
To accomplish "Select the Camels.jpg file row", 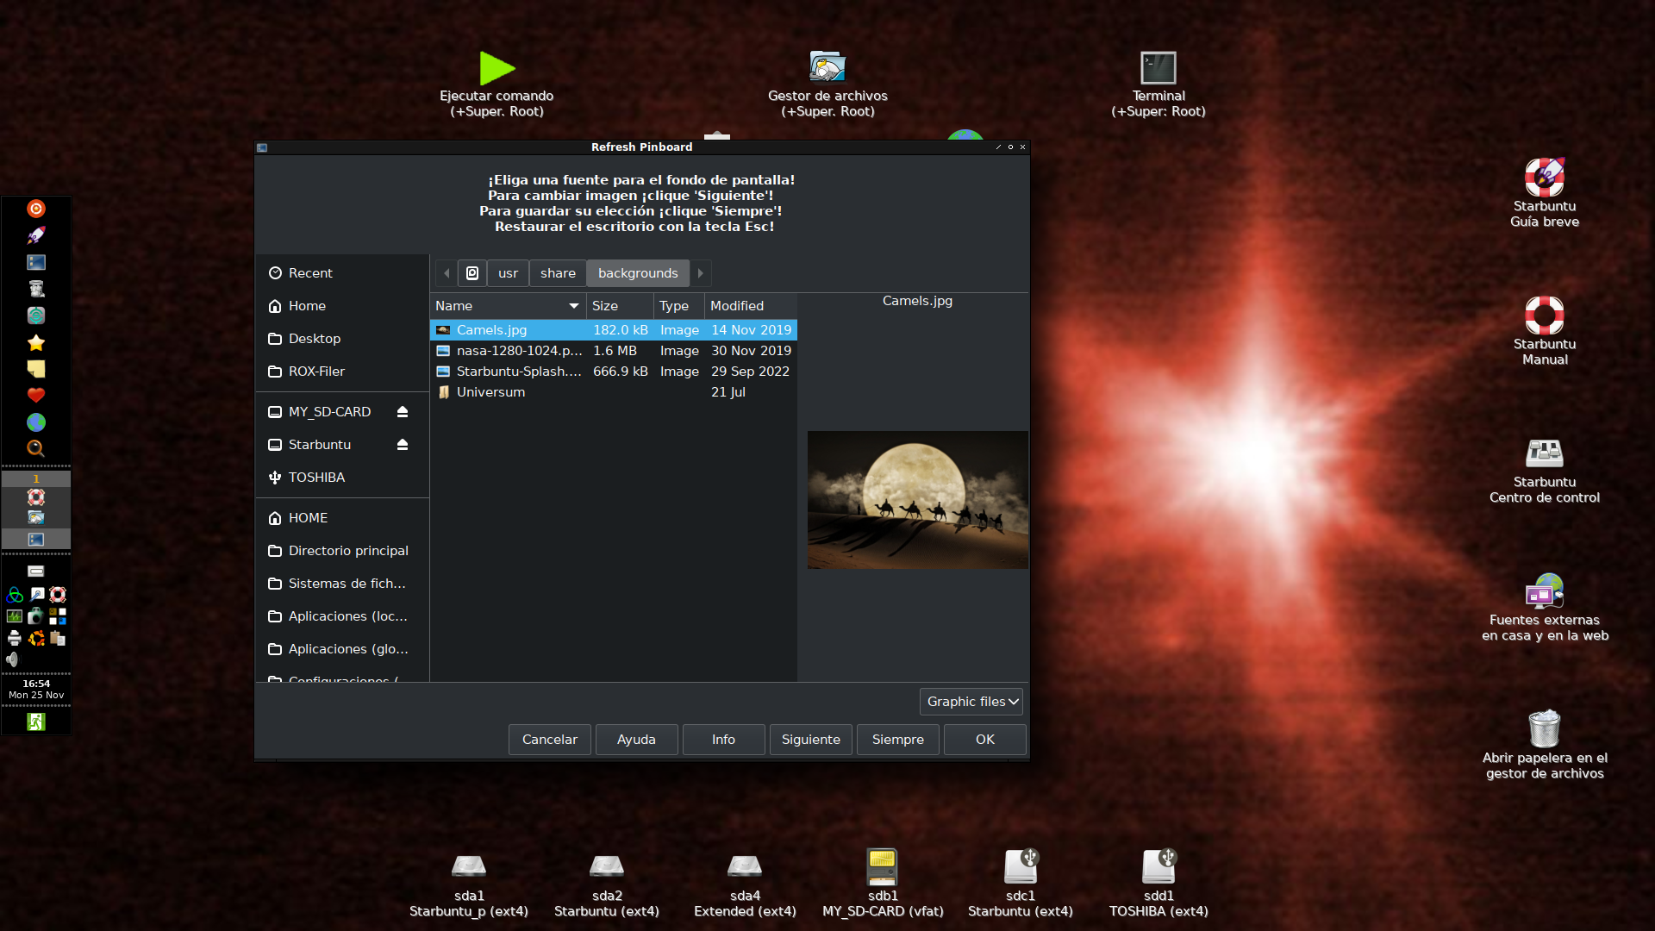I will tap(614, 330).
